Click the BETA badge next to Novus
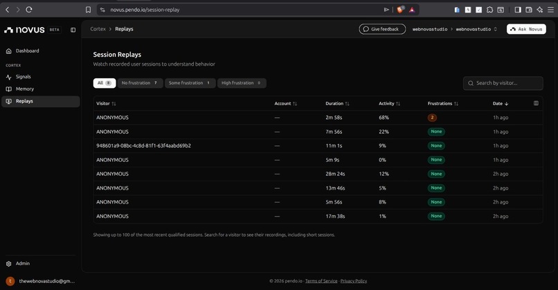 point(55,30)
